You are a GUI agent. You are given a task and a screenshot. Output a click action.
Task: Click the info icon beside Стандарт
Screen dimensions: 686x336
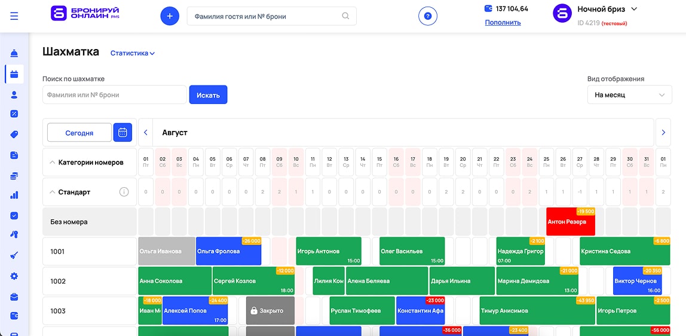124,192
